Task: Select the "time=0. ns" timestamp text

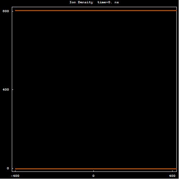Action: point(108,3)
